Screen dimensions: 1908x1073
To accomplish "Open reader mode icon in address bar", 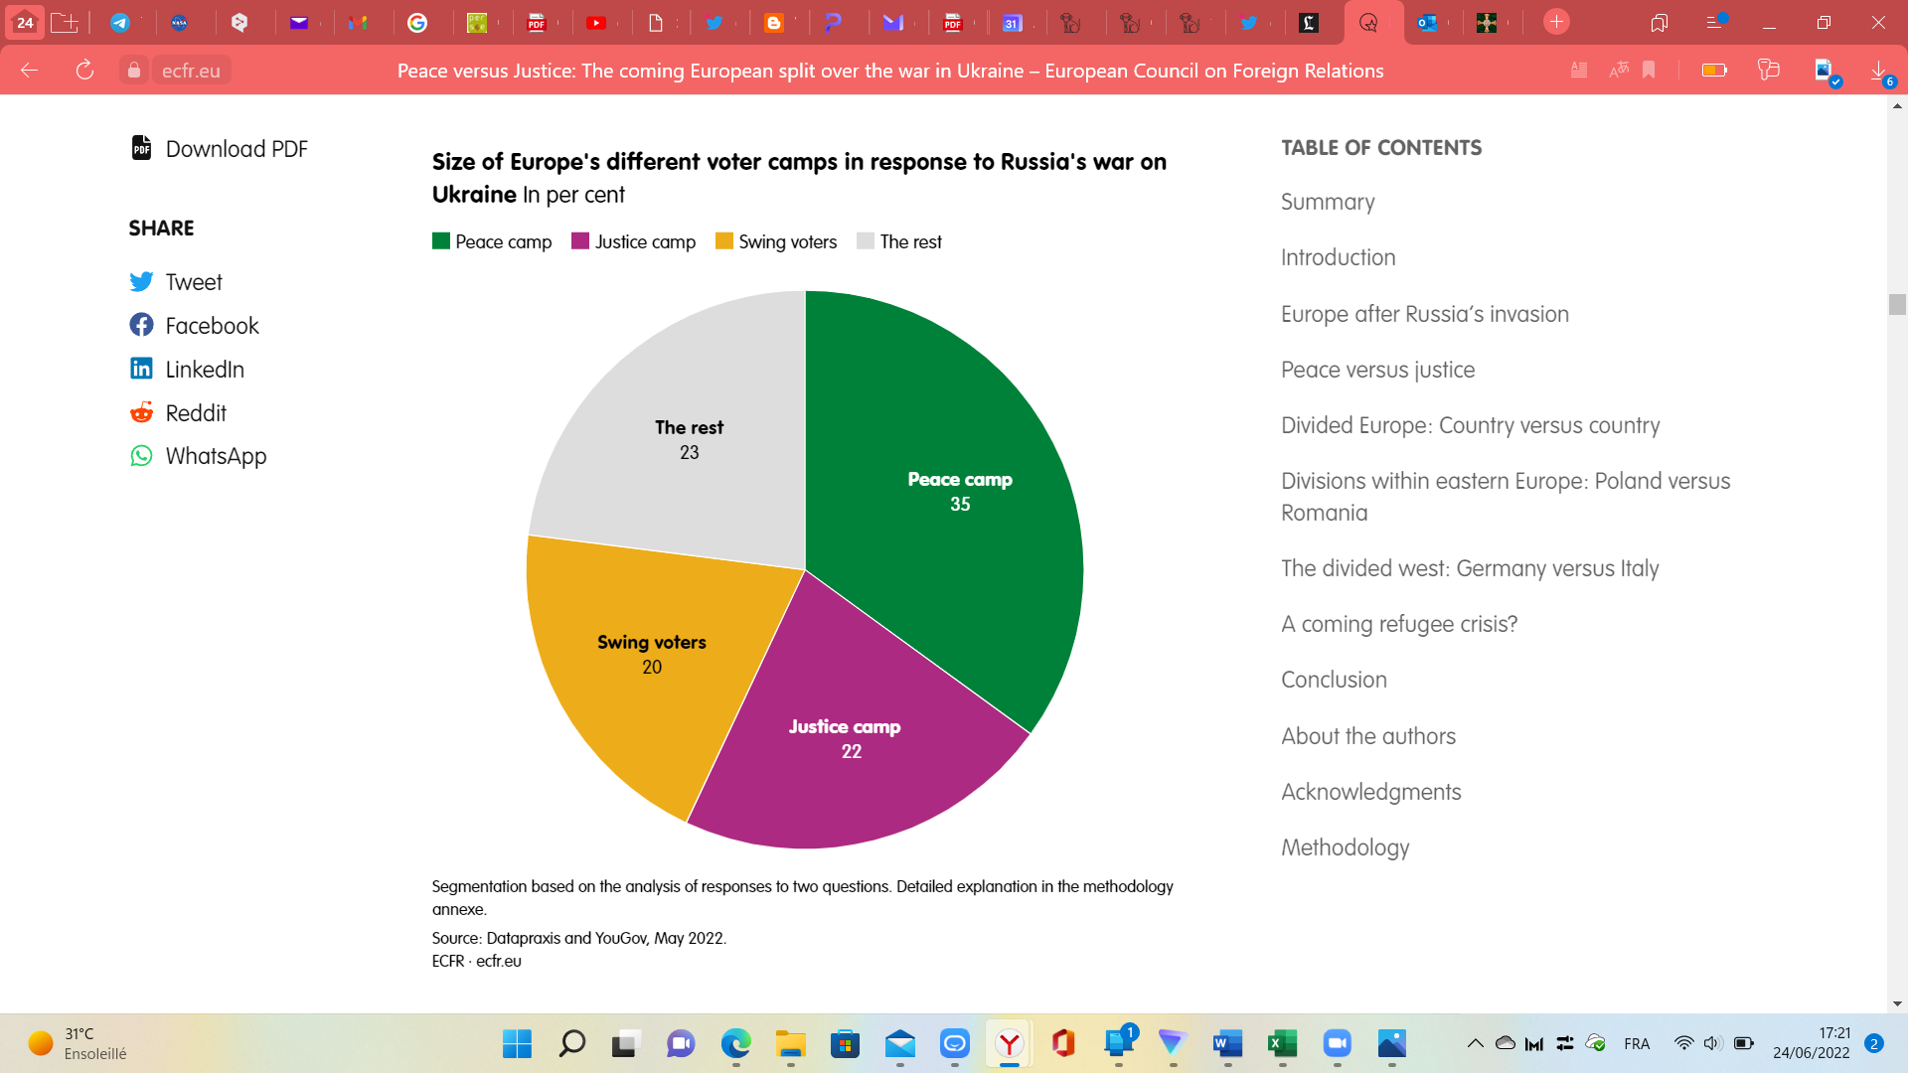I will [1578, 71].
